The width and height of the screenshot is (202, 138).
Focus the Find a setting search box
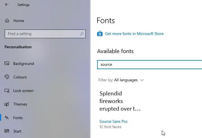pyautogui.click(x=45, y=34)
